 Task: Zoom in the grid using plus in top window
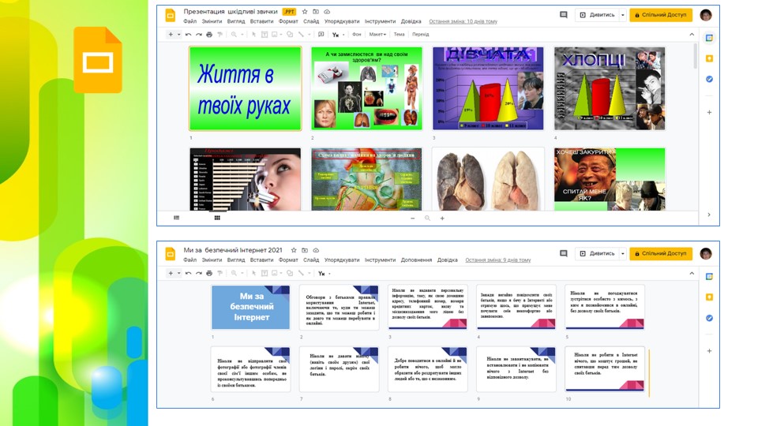442,219
